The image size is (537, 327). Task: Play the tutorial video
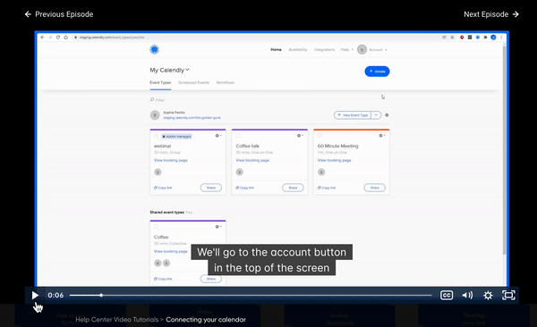pyautogui.click(x=35, y=295)
